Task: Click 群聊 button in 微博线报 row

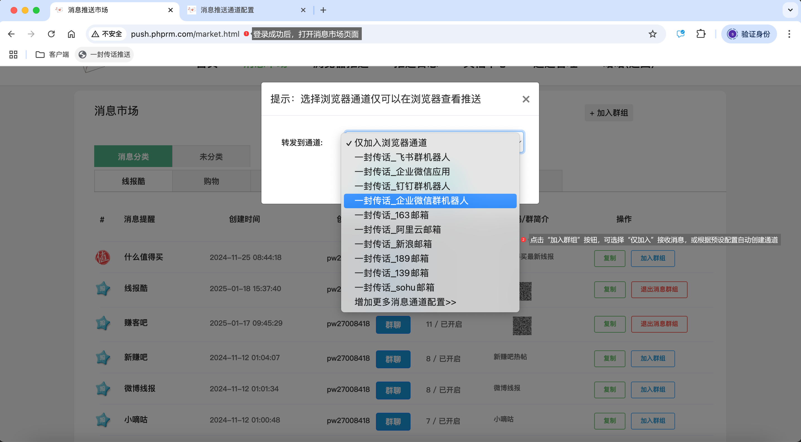Action: click(x=393, y=391)
